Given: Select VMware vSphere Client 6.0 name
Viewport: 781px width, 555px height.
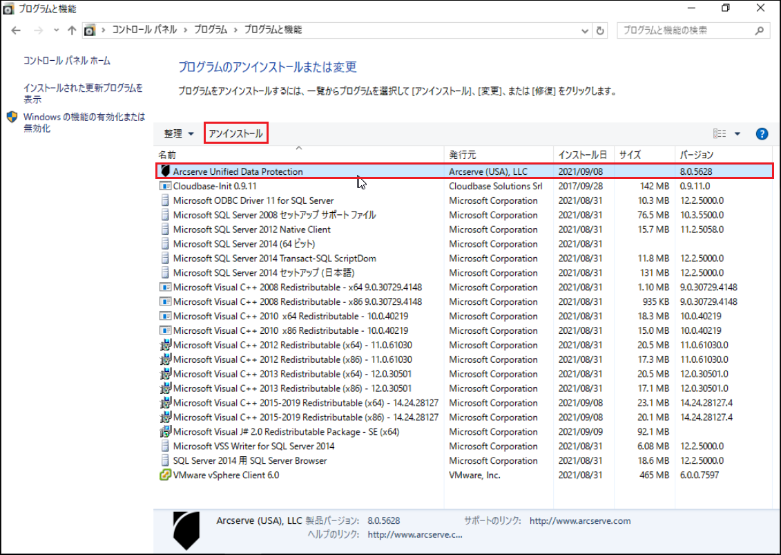Looking at the screenshot, I should click(226, 476).
